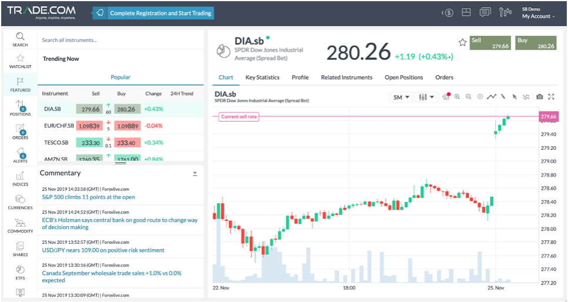
Task: Select the pencil drawing tool
Action: (x=503, y=97)
